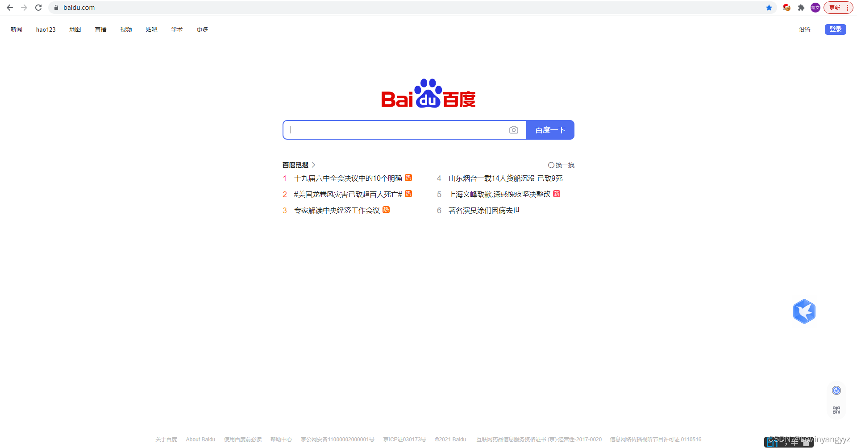
Task: Open hot search #美国龙卷风灾害已致超百人死亡#
Action: click(x=348, y=195)
